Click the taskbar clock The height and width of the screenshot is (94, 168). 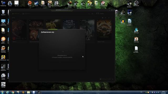163,92
